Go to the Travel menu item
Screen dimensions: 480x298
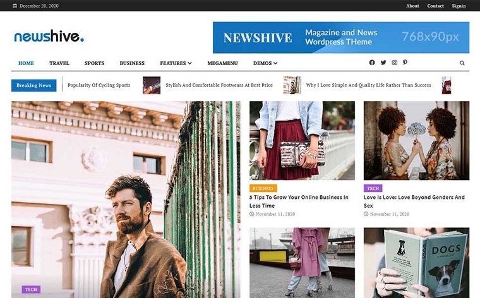(59, 63)
